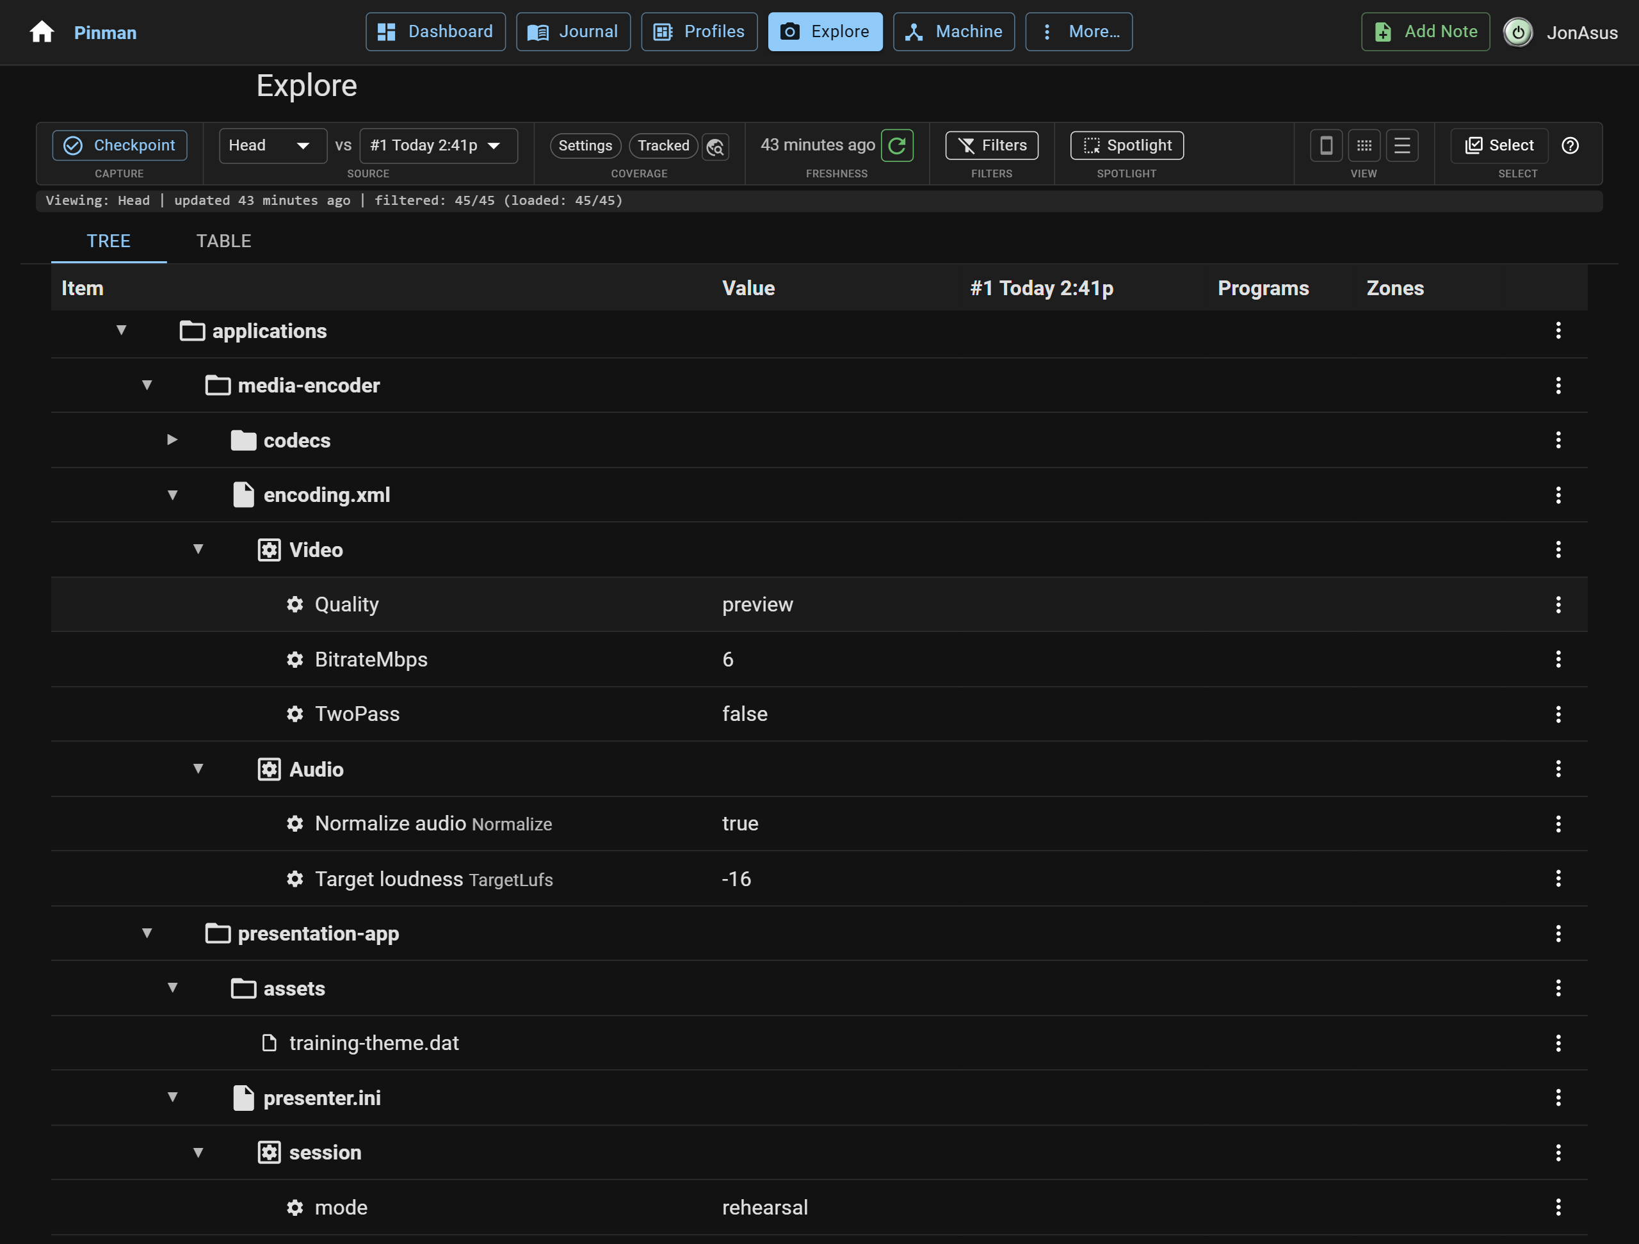Click the Checkpoint capture button
The image size is (1639, 1244).
tap(119, 145)
